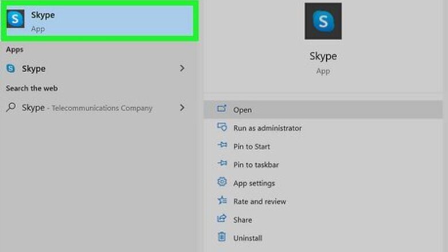This screenshot has height=252, width=448.
Task: Click the Skype title in the preview pane
Action: (x=323, y=57)
